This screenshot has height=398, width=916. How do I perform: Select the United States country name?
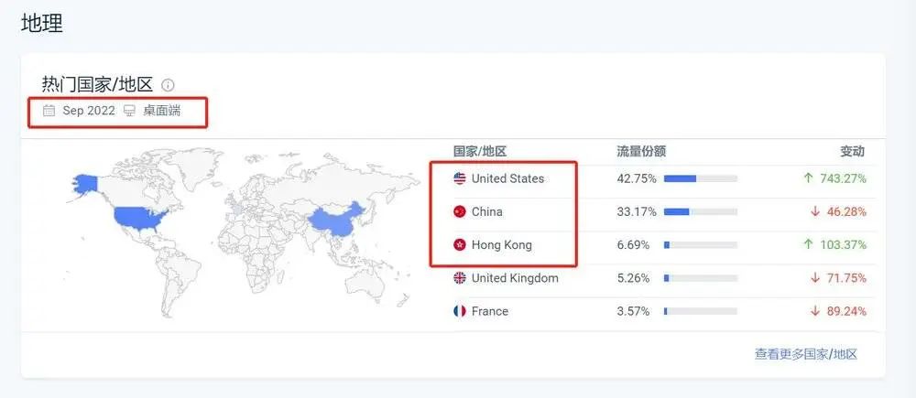pos(507,178)
